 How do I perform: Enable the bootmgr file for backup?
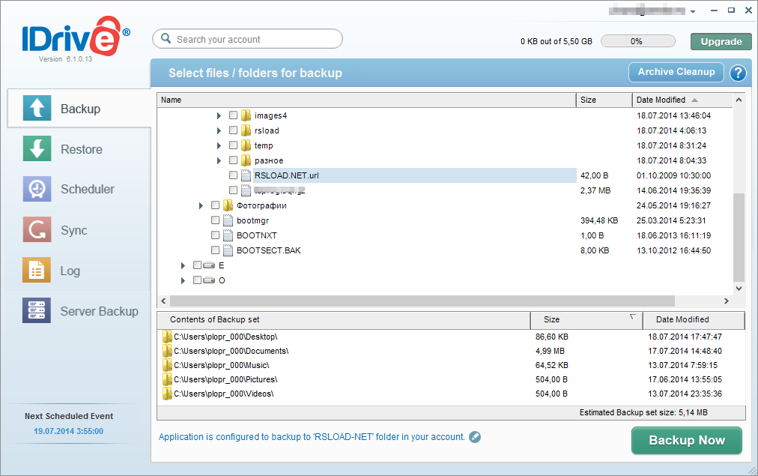tap(215, 220)
